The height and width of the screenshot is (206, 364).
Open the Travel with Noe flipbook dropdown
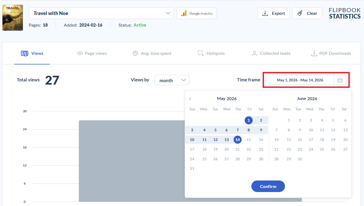101,13
